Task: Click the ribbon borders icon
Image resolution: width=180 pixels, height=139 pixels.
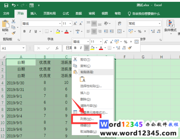Action: [47, 31]
